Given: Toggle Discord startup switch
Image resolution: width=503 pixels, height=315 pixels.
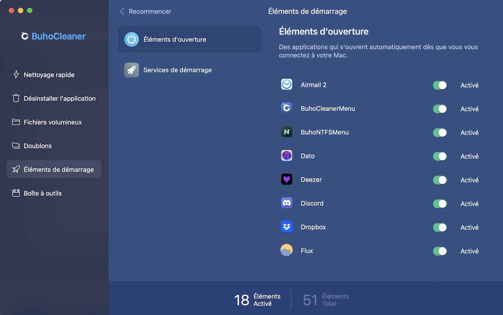Looking at the screenshot, I should 440,204.
